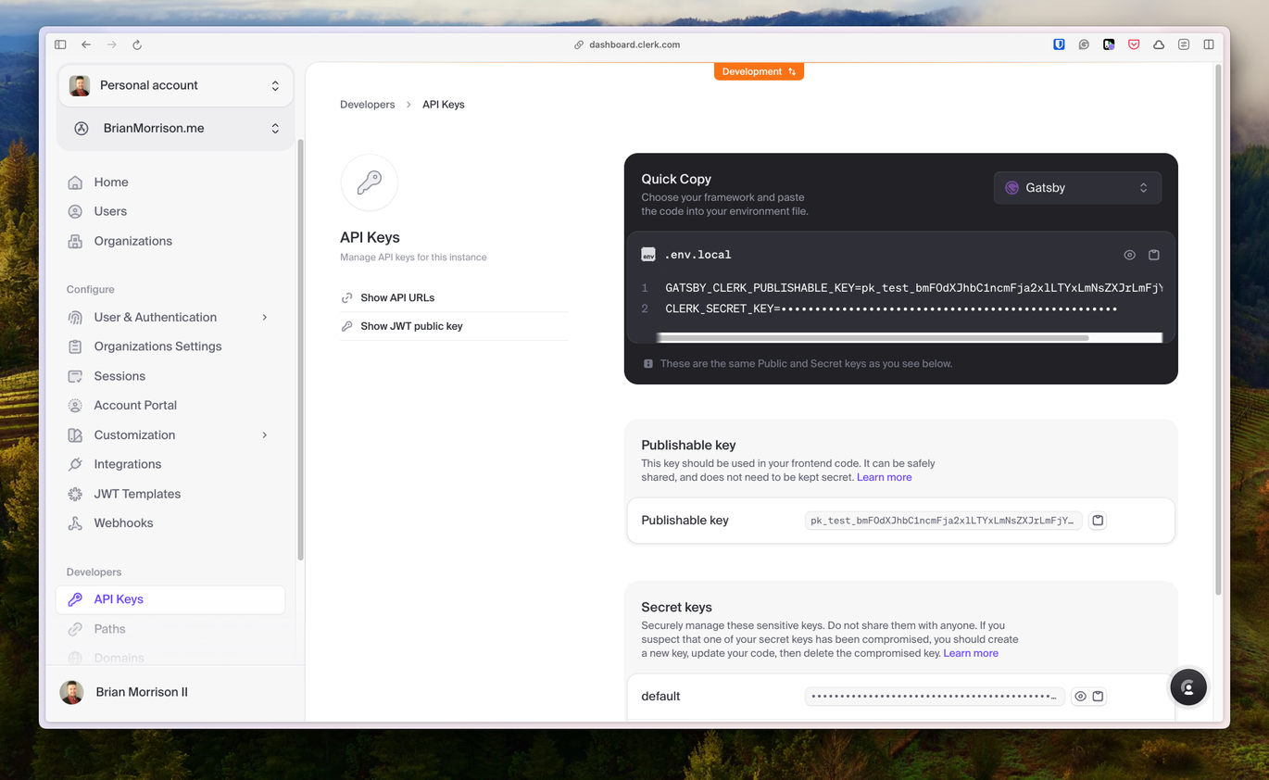Expand the Customization section

(170, 434)
